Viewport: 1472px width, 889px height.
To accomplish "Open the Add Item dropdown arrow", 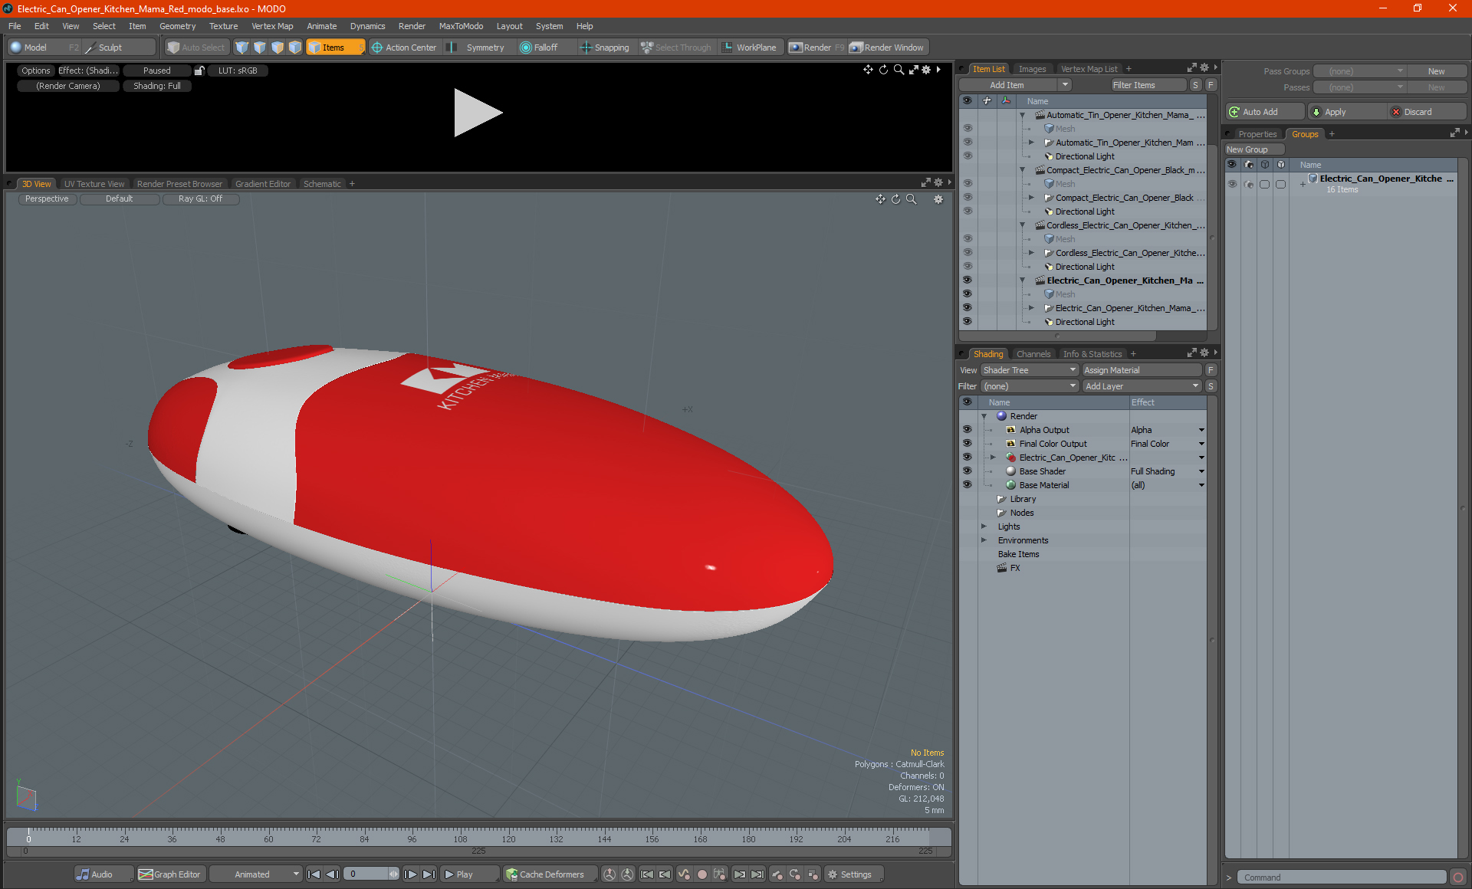I will 1065,85.
